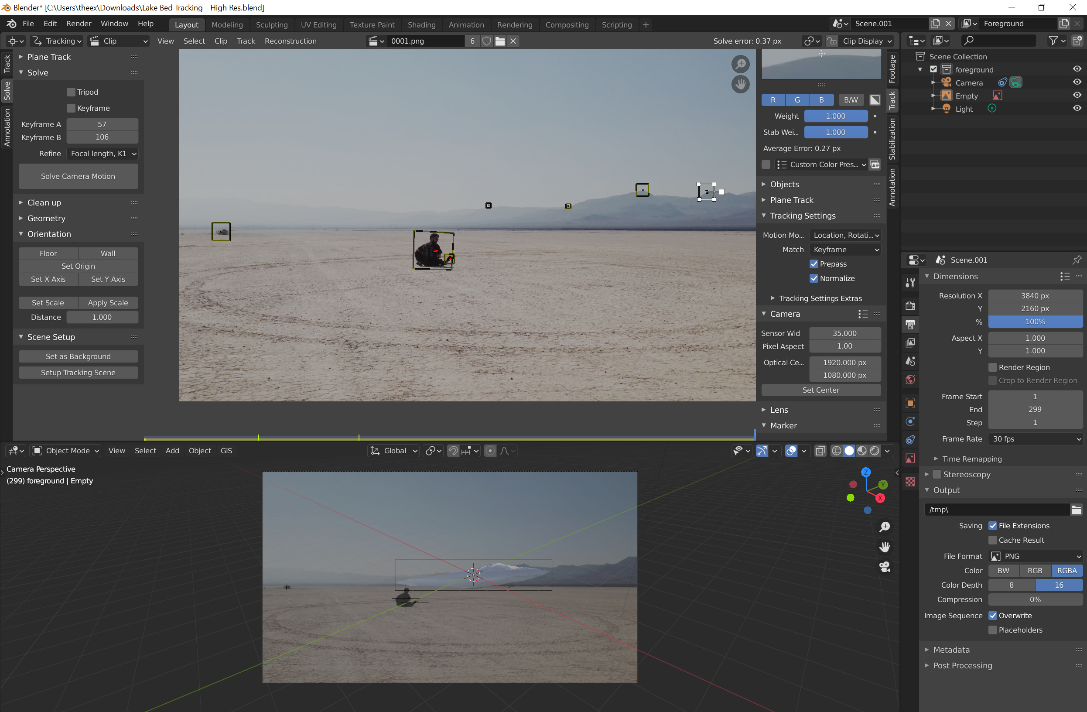1087x712 pixels.
Task: Browse output path folder icon
Action: pyautogui.click(x=1077, y=510)
